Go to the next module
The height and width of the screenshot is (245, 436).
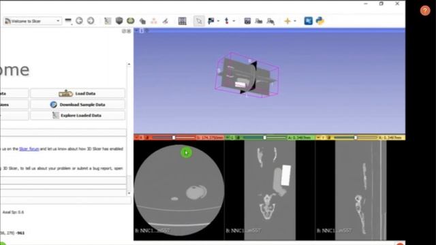[x=91, y=21]
